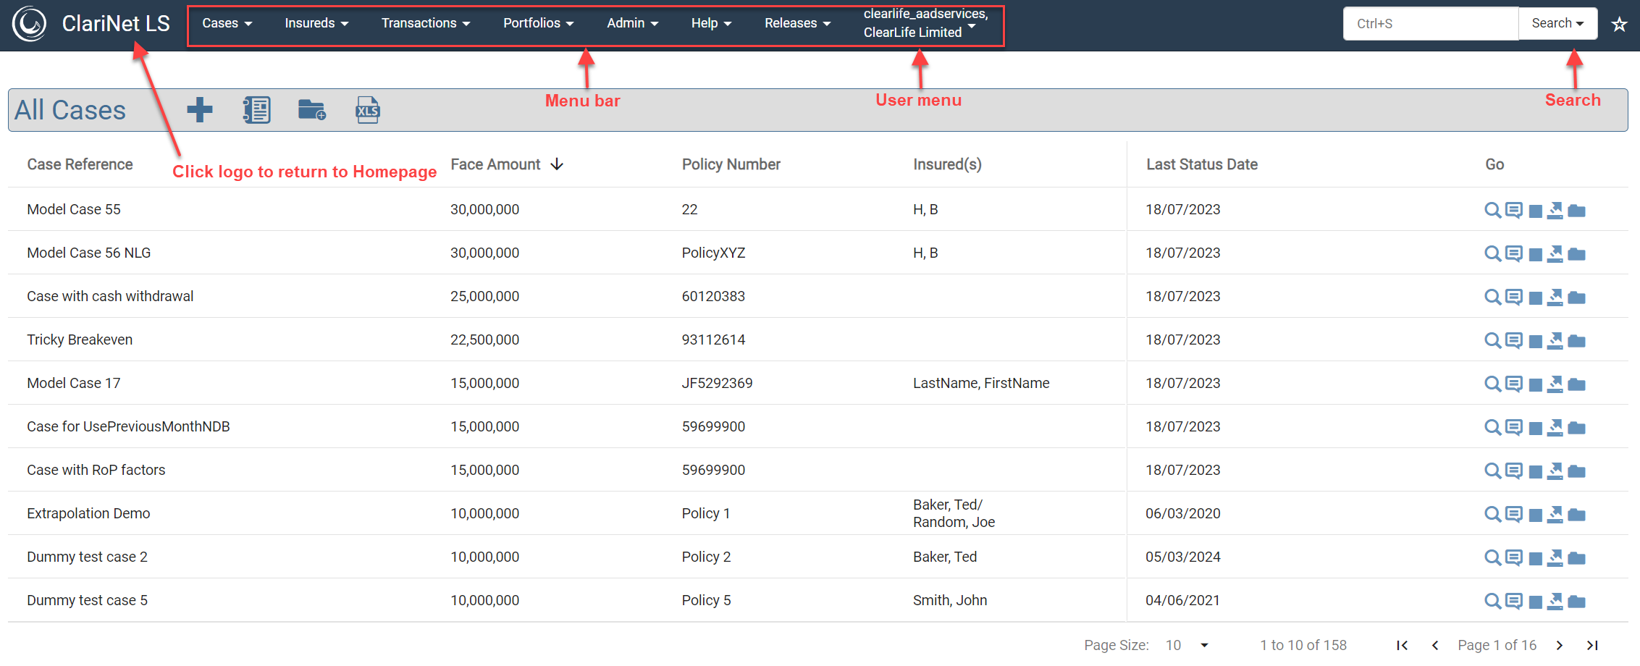Click the date 05/03/2024
This screenshot has width=1640, height=666.
[x=1183, y=557]
